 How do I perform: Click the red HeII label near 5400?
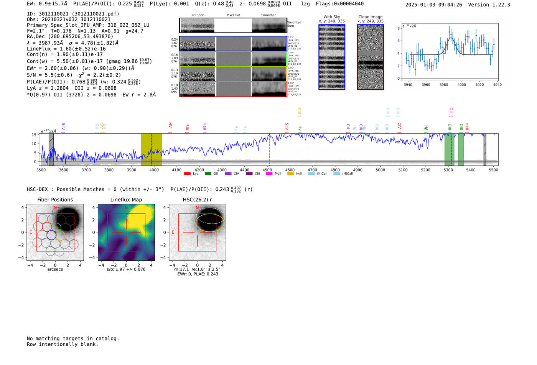467,127
